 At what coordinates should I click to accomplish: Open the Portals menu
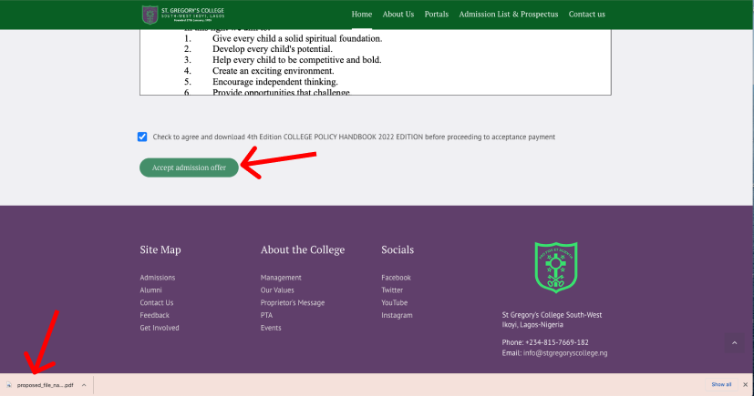436,15
